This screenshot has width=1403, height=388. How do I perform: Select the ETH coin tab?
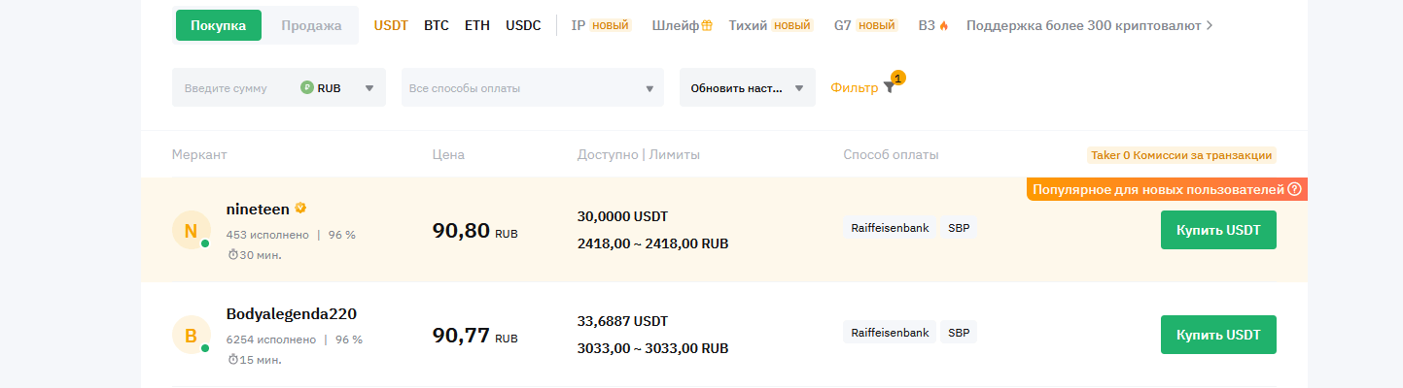tap(477, 25)
